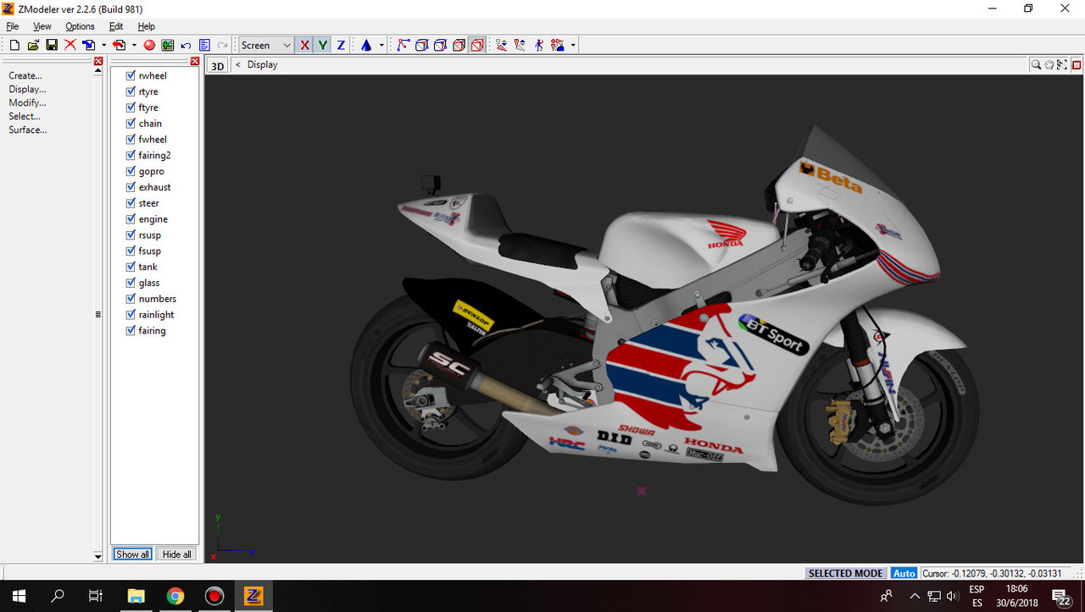This screenshot has width=1085, height=612.
Task: Open the Help menu
Action: click(147, 26)
